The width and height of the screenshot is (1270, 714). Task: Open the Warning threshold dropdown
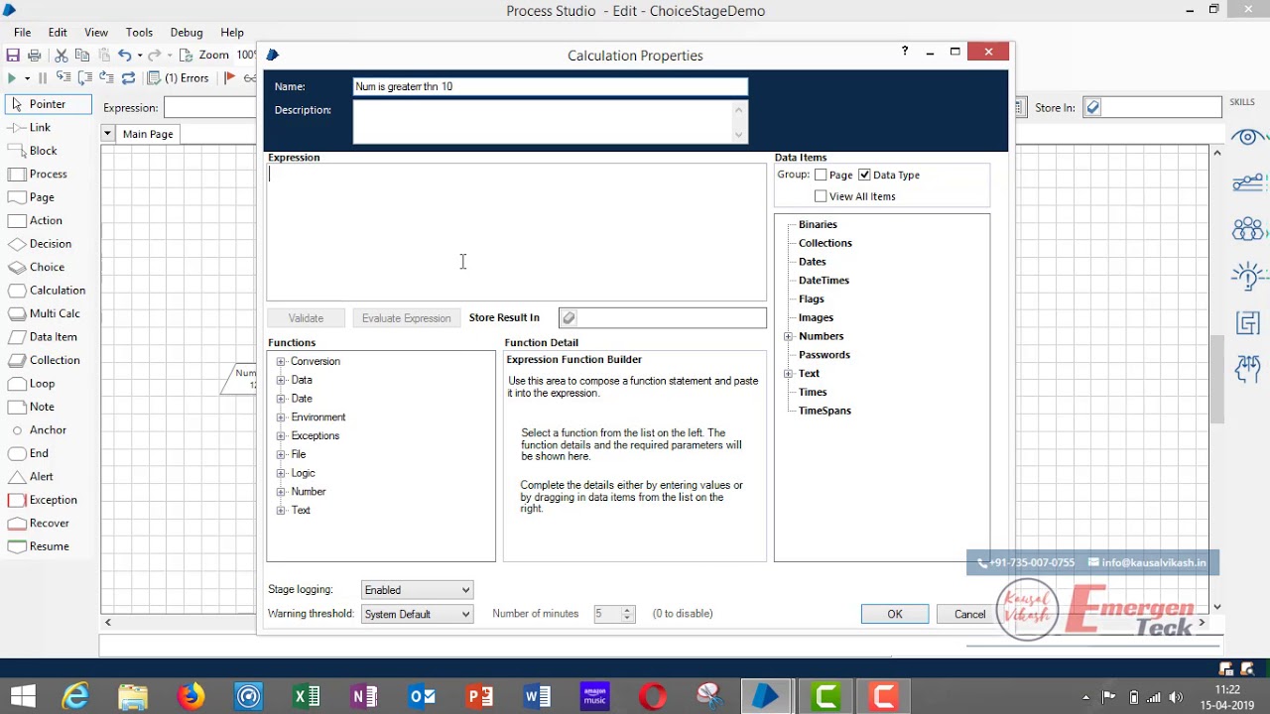click(x=417, y=614)
